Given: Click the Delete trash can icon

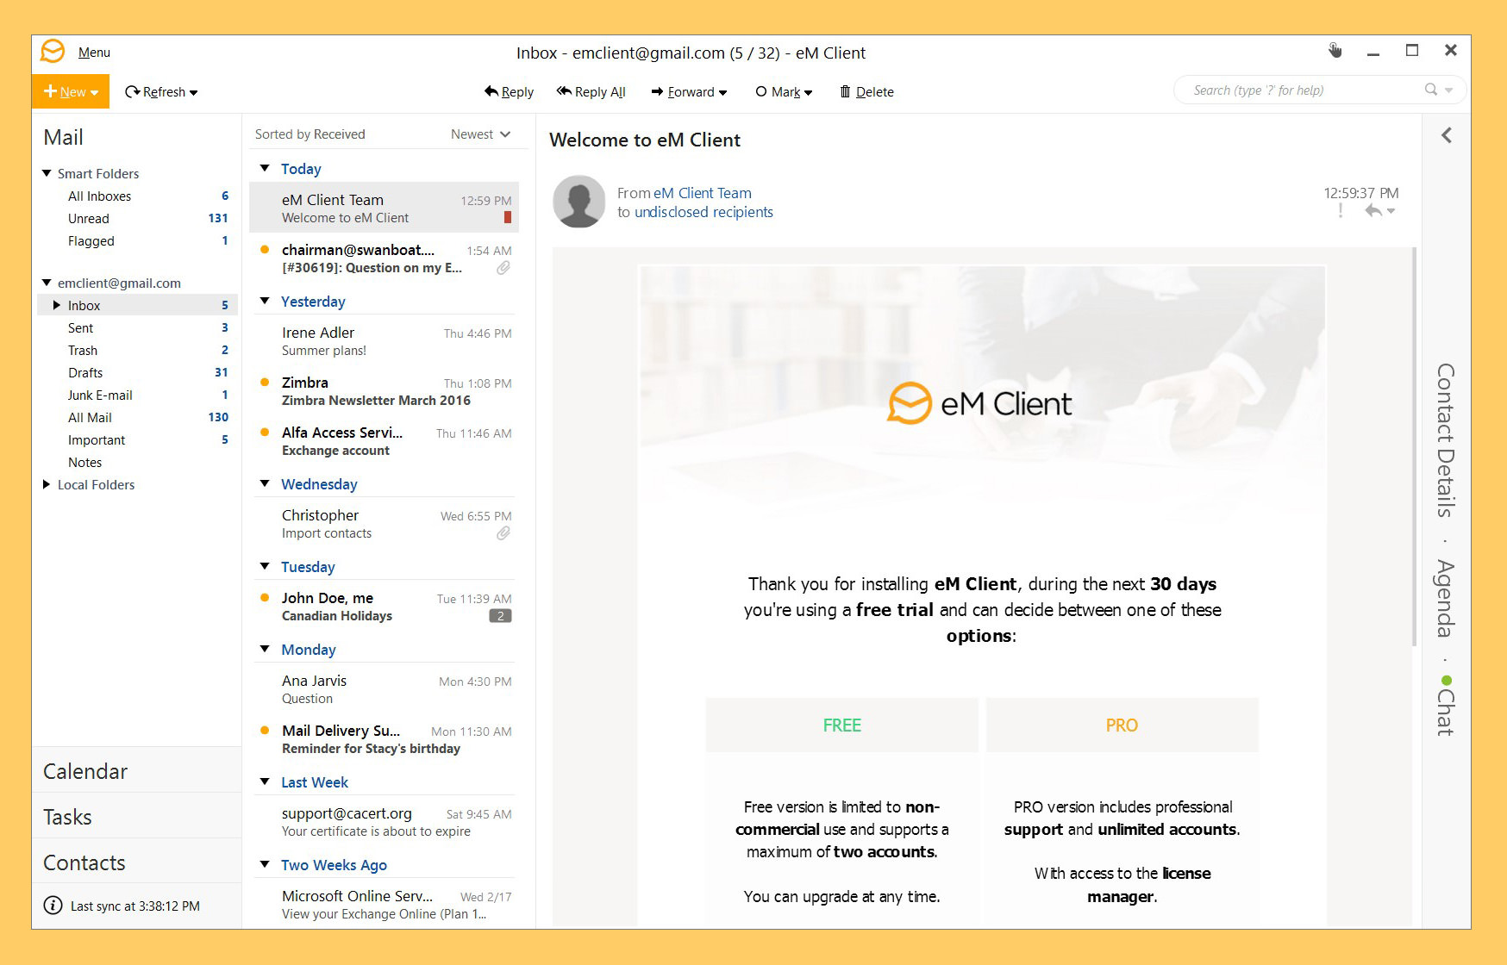Looking at the screenshot, I should [845, 91].
